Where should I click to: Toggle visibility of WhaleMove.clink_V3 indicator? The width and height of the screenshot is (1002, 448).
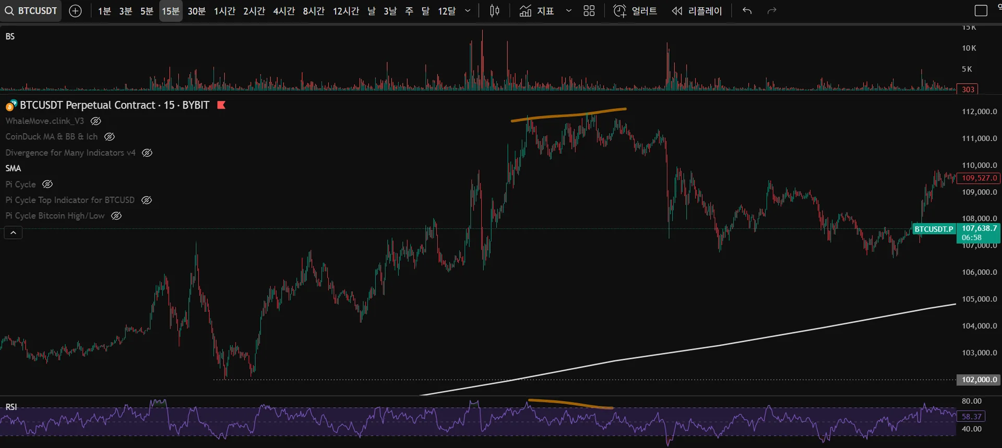[x=96, y=121]
